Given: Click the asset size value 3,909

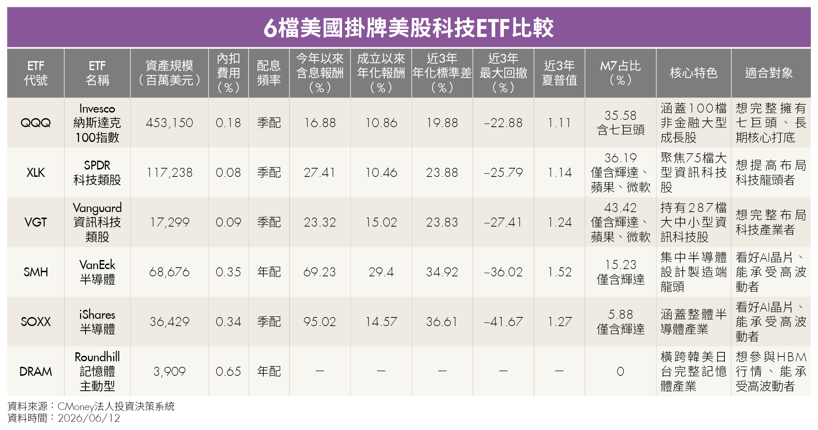Looking at the screenshot, I should tap(169, 371).
